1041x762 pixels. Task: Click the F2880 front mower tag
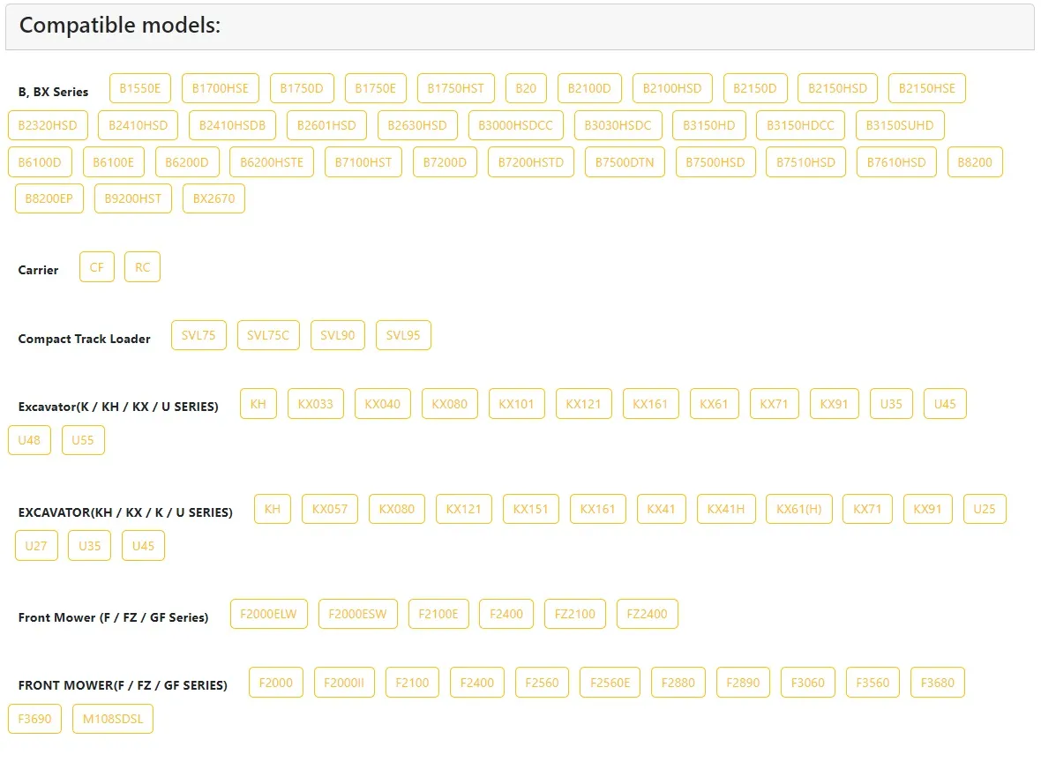point(678,683)
